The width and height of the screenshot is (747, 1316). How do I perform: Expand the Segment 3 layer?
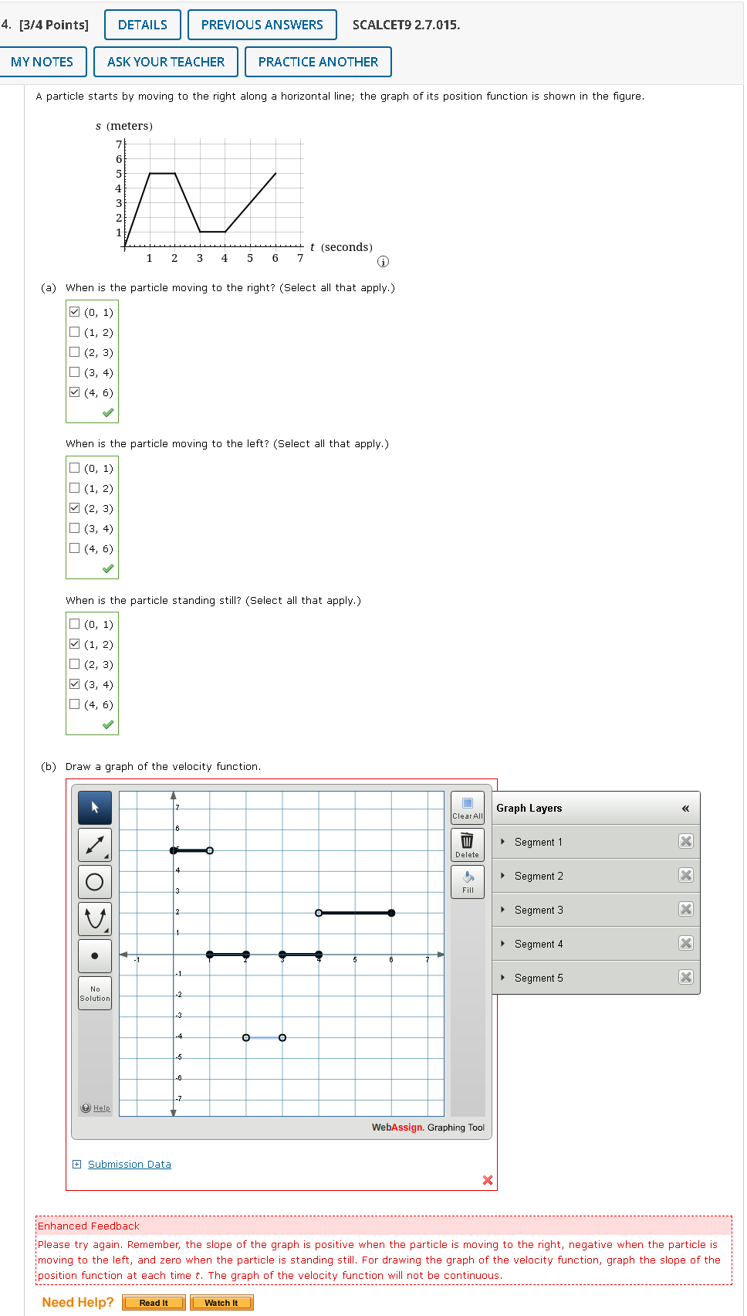pos(503,910)
